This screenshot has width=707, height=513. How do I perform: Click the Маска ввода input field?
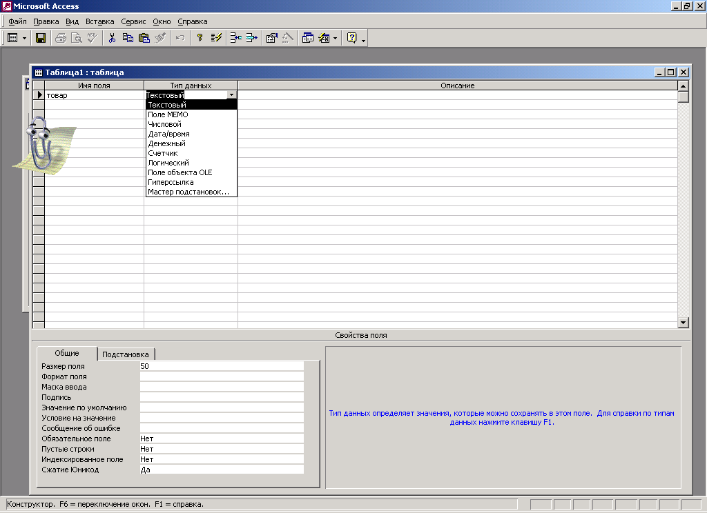tap(222, 387)
